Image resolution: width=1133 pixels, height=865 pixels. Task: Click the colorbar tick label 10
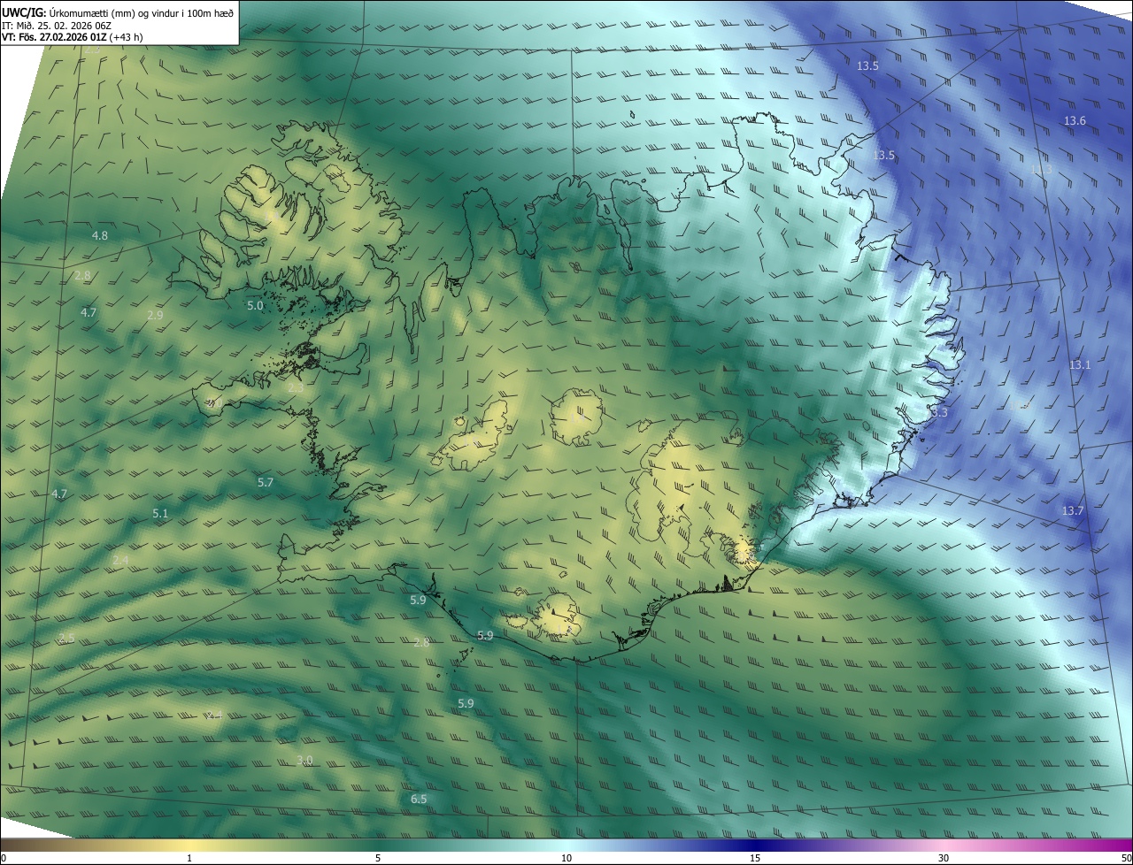[566, 858]
